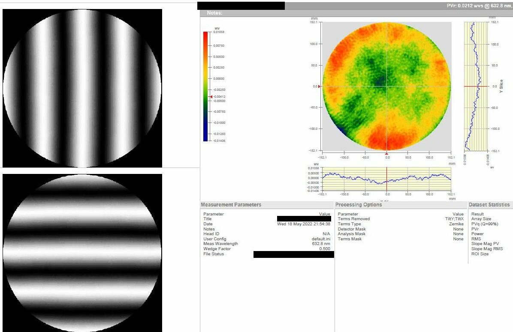Image resolution: width=513 pixels, height=332 pixels.
Task: Click the Notes row in Measurement Parameters
Action: [209, 229]
